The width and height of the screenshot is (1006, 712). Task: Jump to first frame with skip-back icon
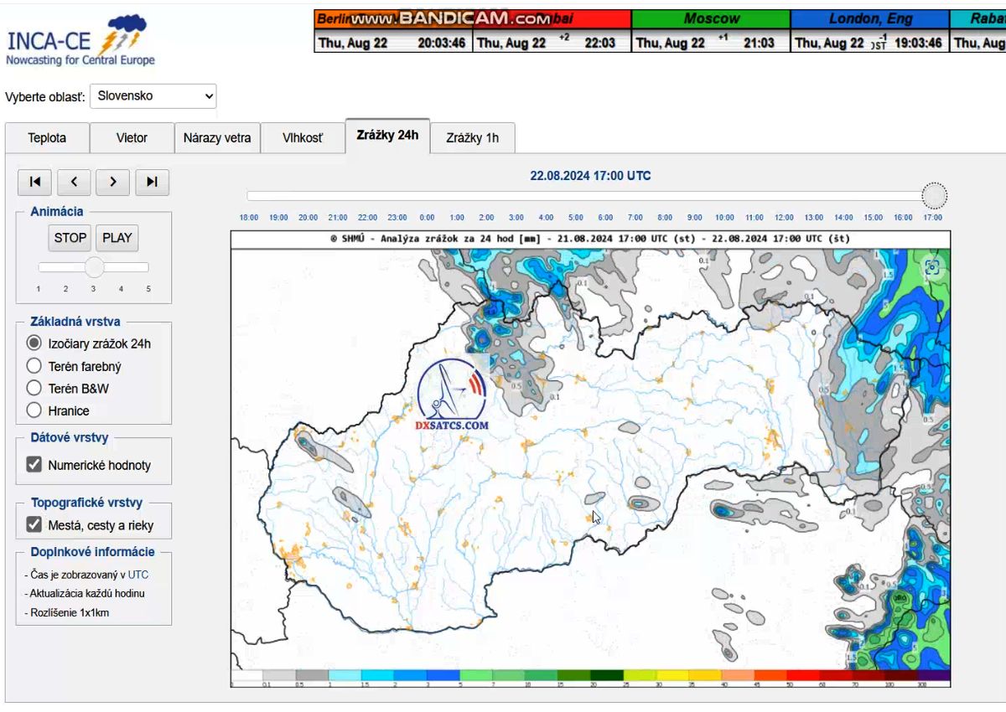point(34,182)
